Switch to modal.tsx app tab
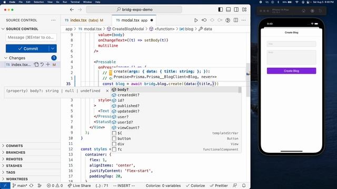This screenshot has height=189, width=337. tap(134, 20)
